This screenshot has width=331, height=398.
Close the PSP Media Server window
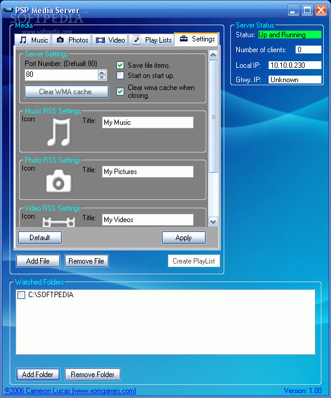(x=321, y=10)
